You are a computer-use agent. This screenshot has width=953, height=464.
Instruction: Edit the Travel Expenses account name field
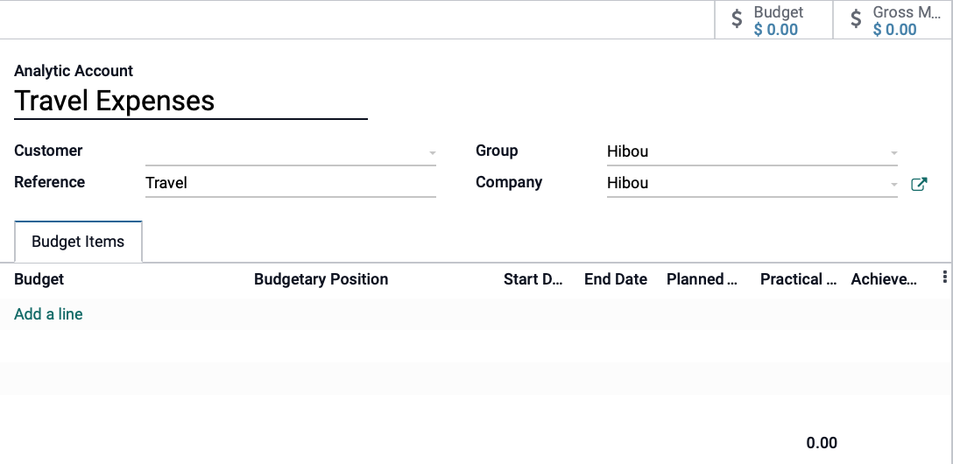pyautogui.click(x=191, y=102)
